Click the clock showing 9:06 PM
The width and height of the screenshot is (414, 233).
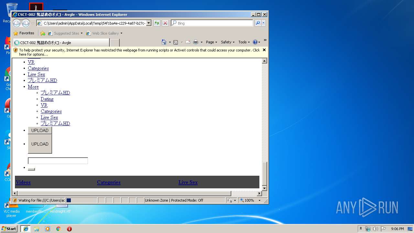397,229
